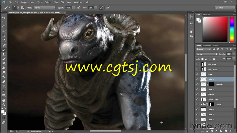The image size is (237, 133).
Task: Select the Spot Healing Brush tool
Action: click(x=4, y=45)
